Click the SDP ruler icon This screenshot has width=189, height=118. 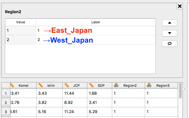91,85
